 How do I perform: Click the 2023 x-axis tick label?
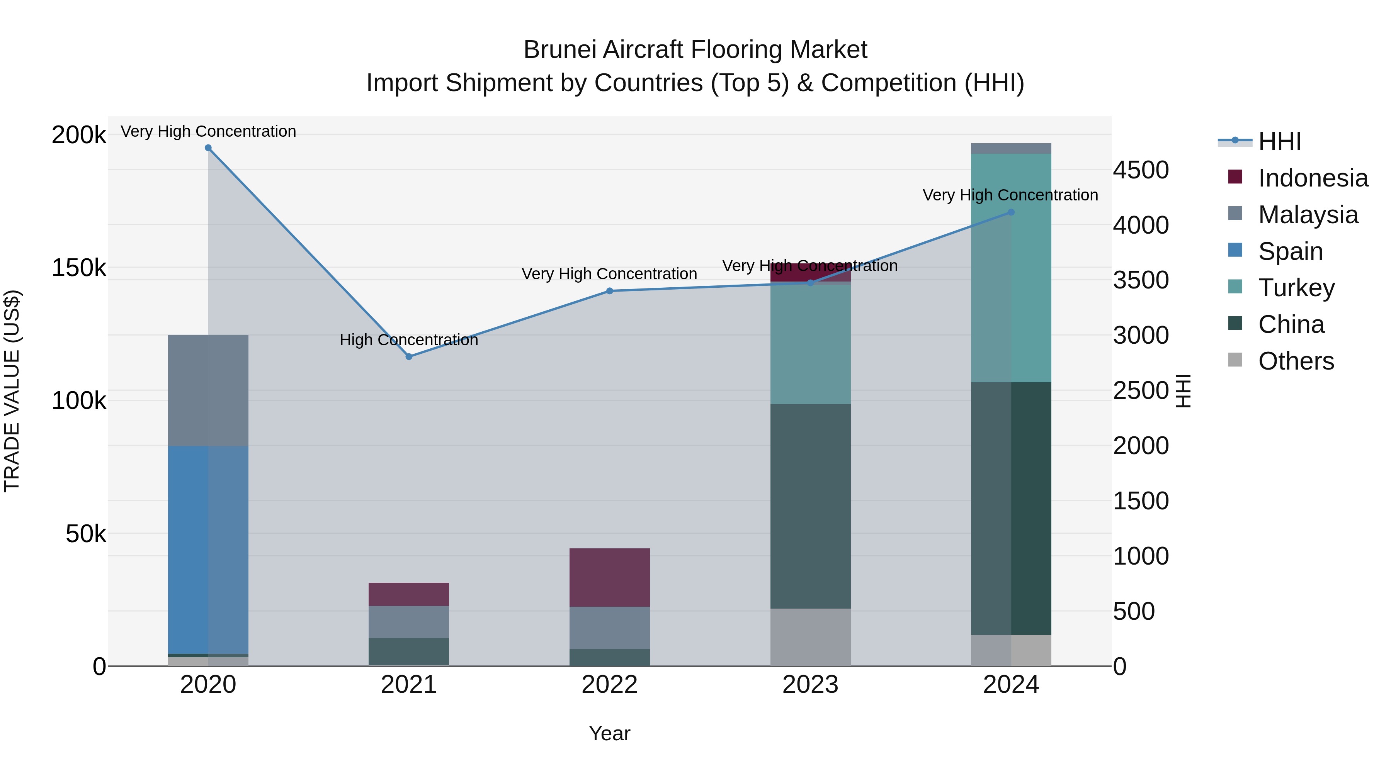pos(811,685)
